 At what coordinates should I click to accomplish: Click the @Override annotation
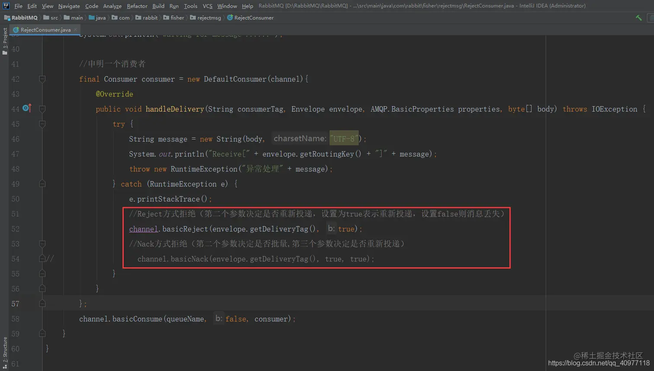[x=114, y=94]
